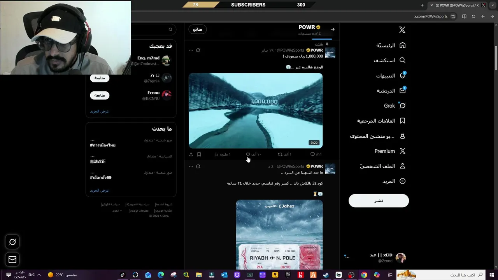Click Windows search box in taskbar

tap(441, 275)
